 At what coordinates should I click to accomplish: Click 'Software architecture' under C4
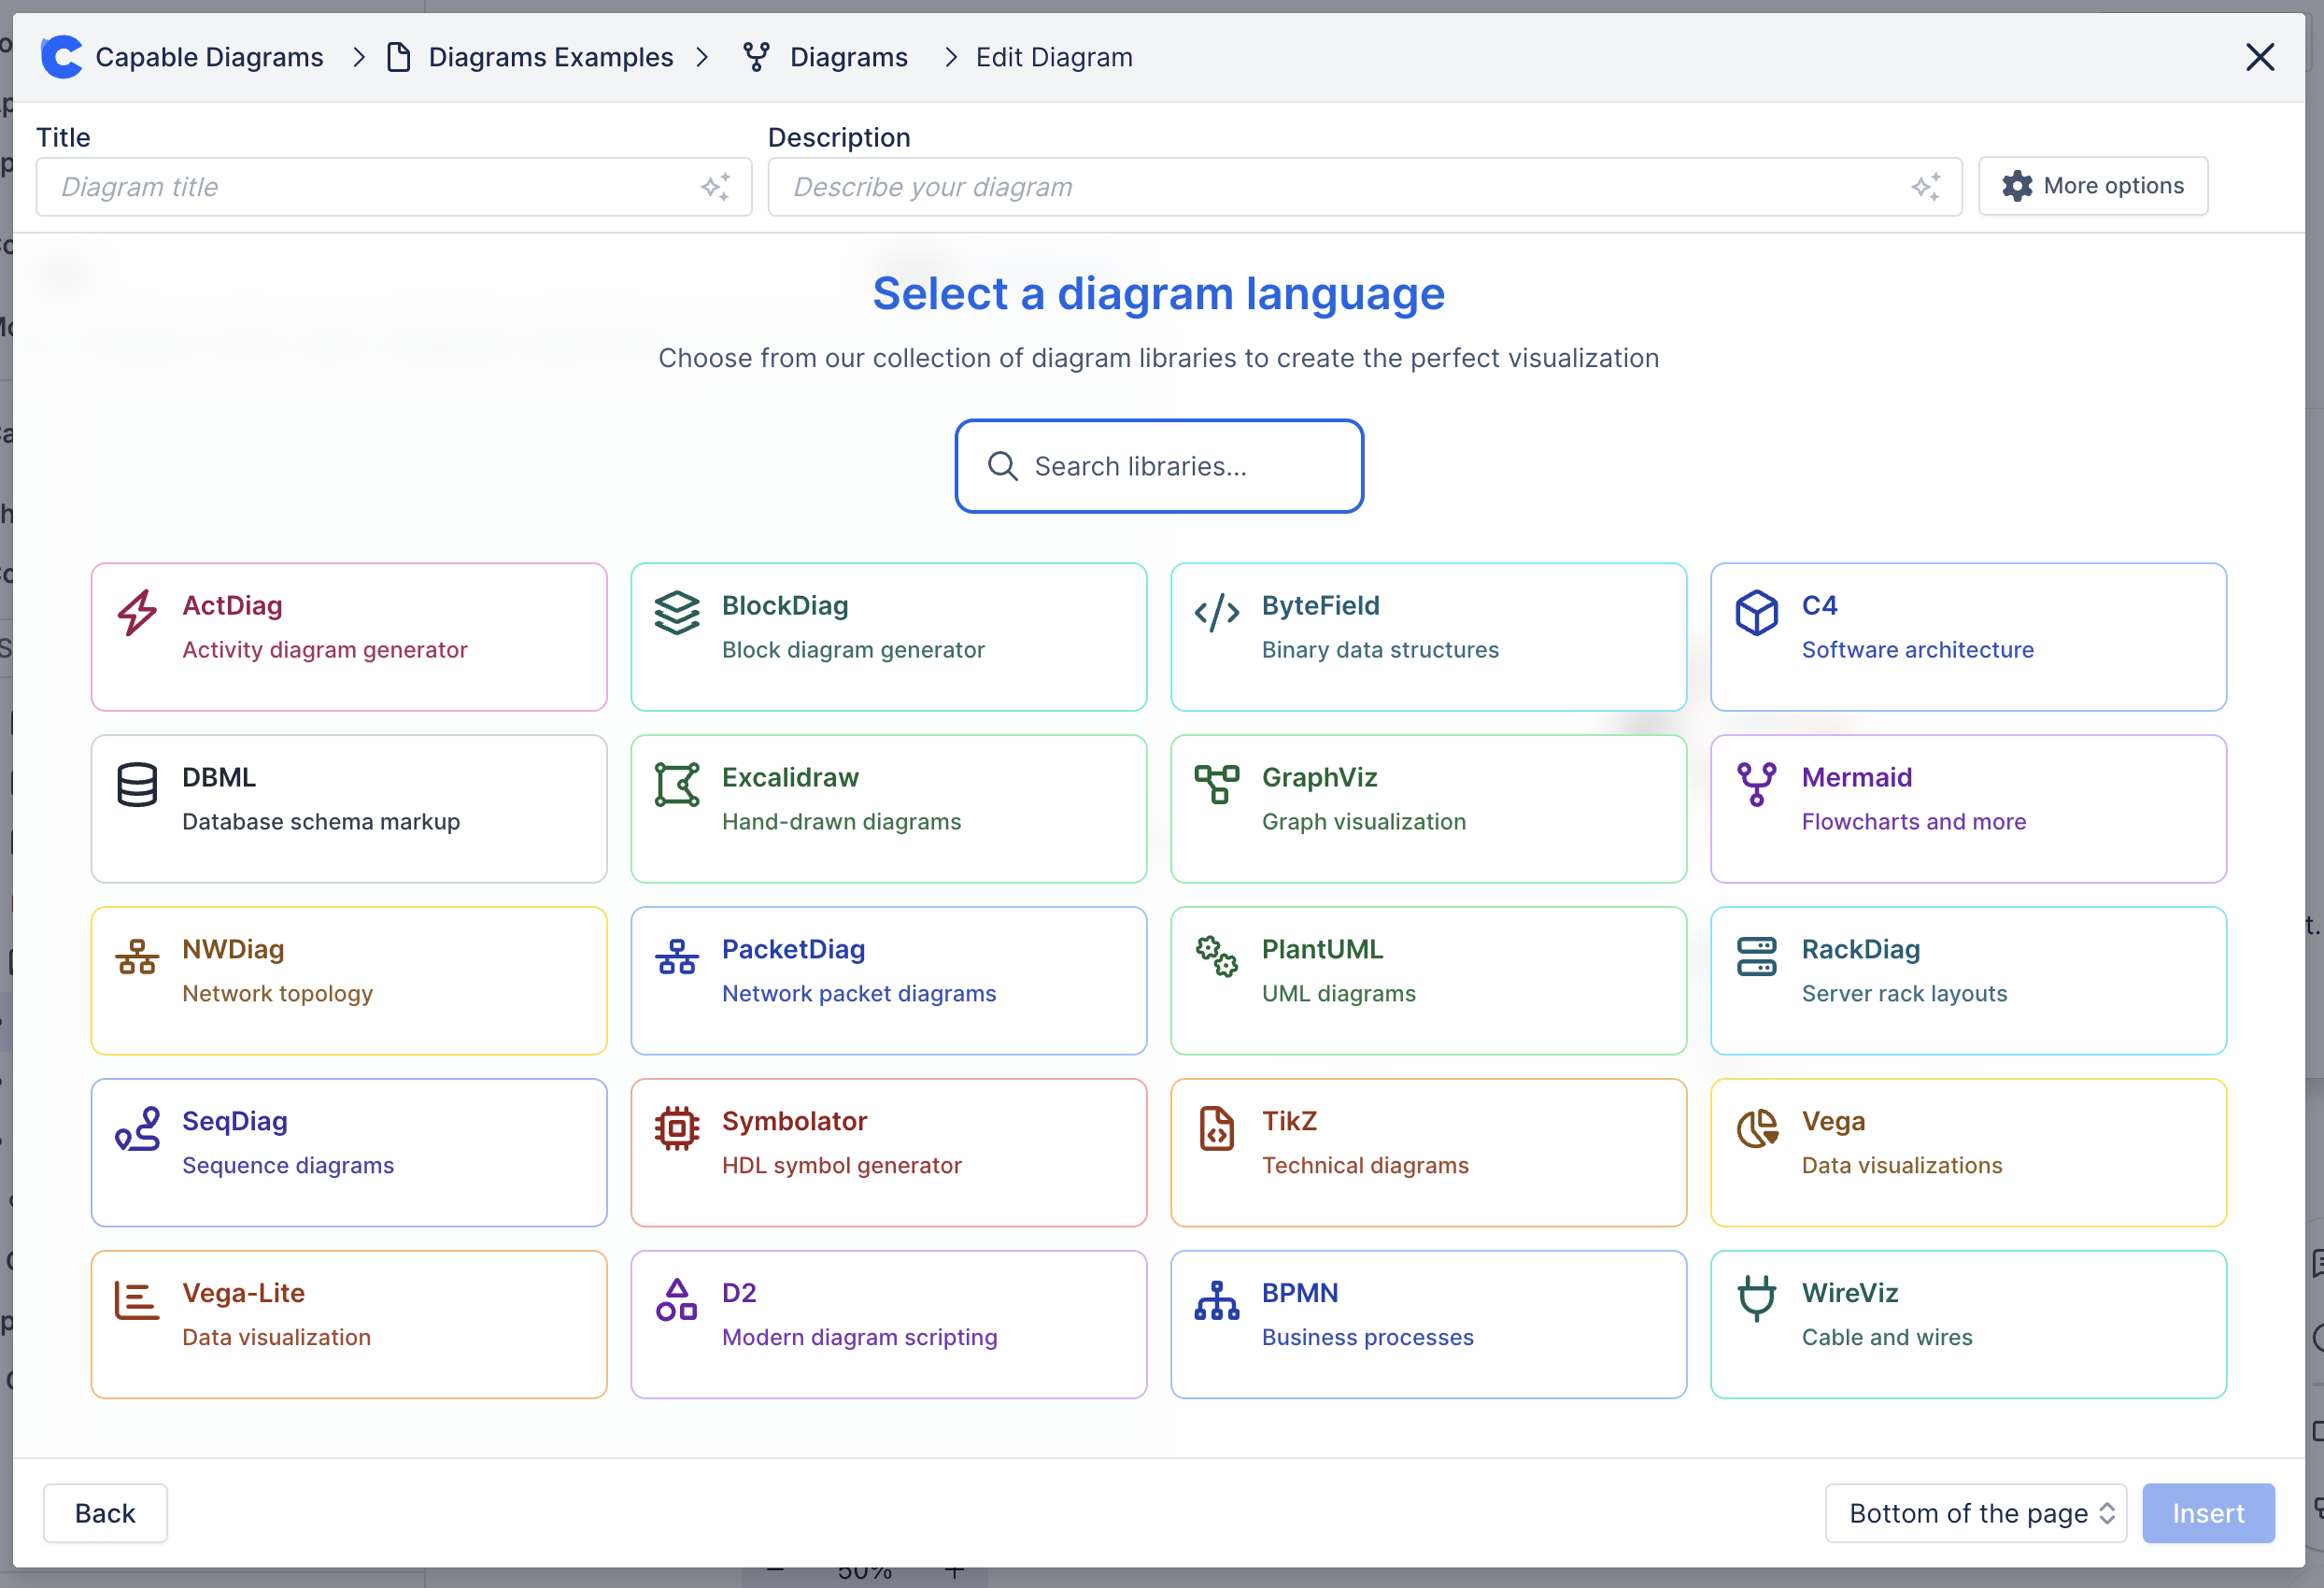click(1917, 649)
